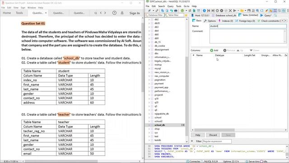Click the Discard button
The width and height of the screenshot is (289, 163).
pos(213,135)
